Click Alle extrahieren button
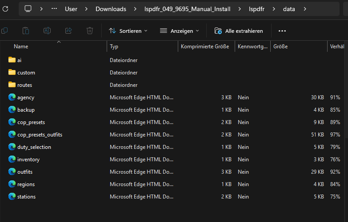Screen dimensions: 348x222 click(239, 31)
